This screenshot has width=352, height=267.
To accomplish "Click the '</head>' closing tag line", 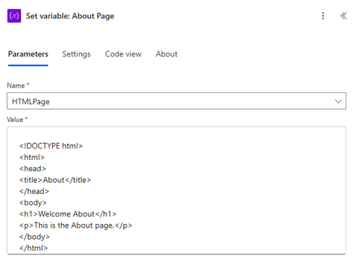I will 34,192.
